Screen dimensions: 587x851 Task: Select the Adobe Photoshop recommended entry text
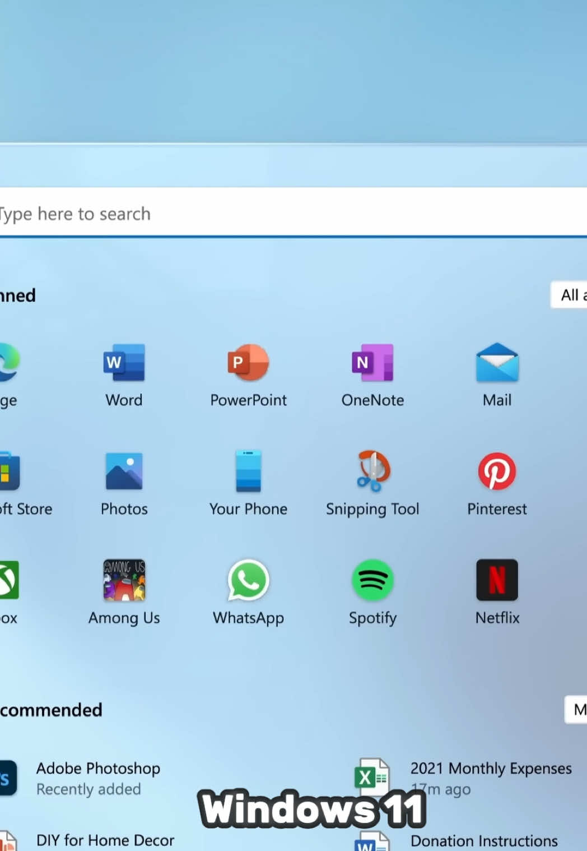pos(98,768)
